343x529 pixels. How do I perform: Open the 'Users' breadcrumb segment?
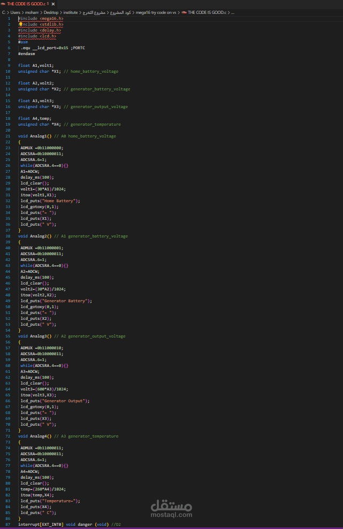click(15, 12)
